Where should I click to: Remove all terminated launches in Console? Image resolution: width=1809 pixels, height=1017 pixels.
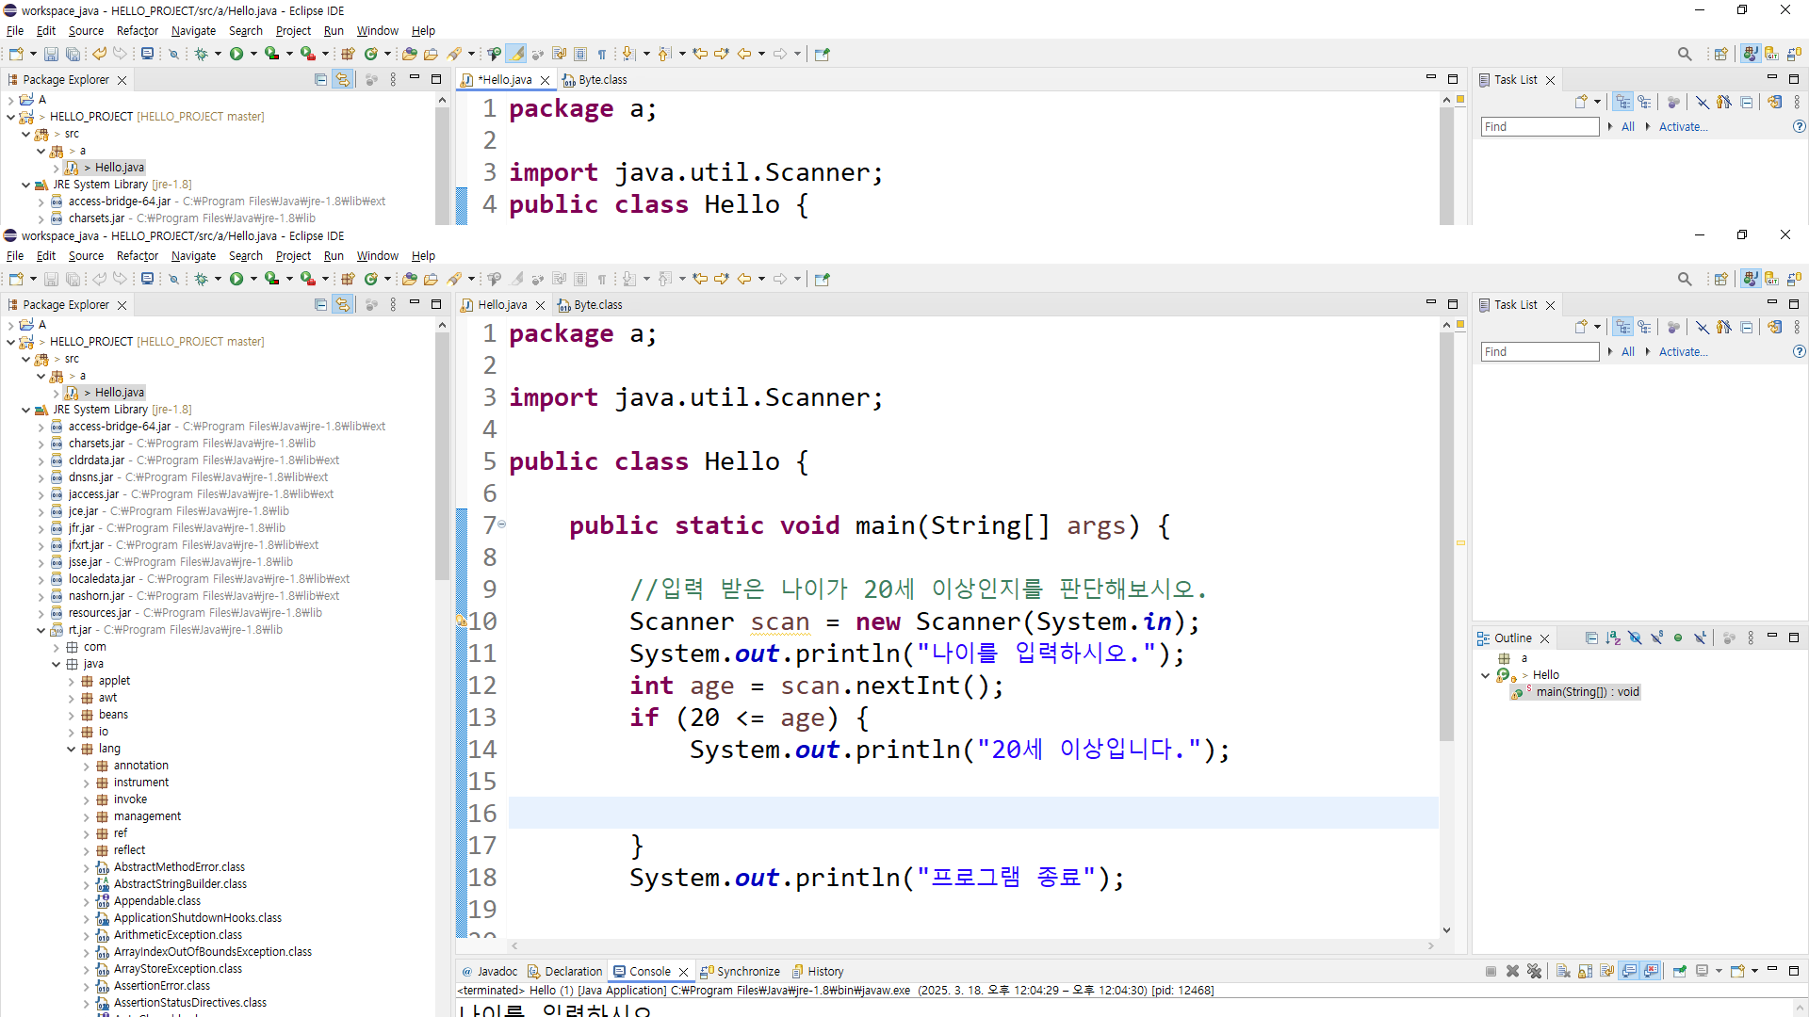coord(1534,971)
